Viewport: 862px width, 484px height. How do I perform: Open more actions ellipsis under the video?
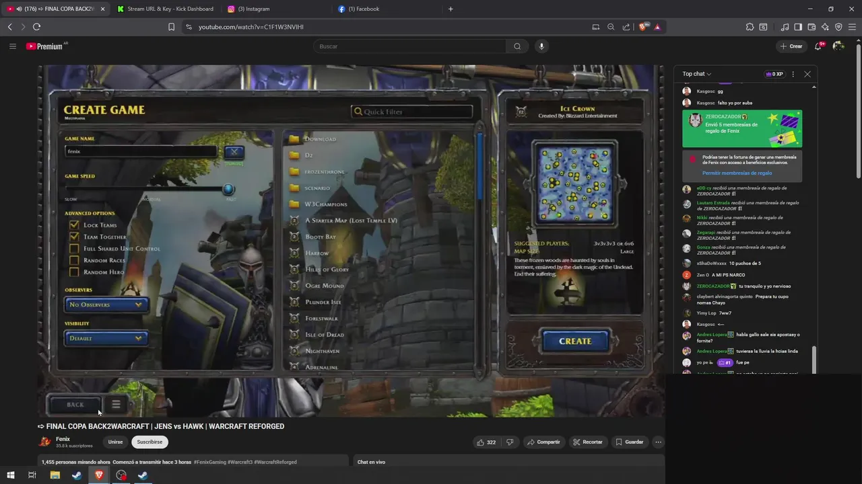point(658,442)
